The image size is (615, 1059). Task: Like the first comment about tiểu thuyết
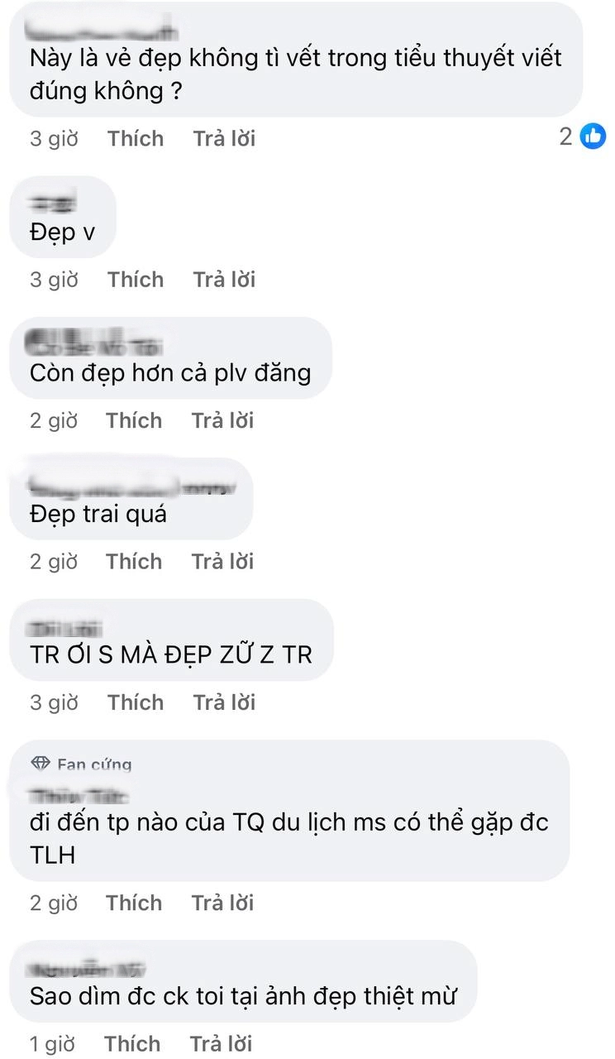[136, 138]
